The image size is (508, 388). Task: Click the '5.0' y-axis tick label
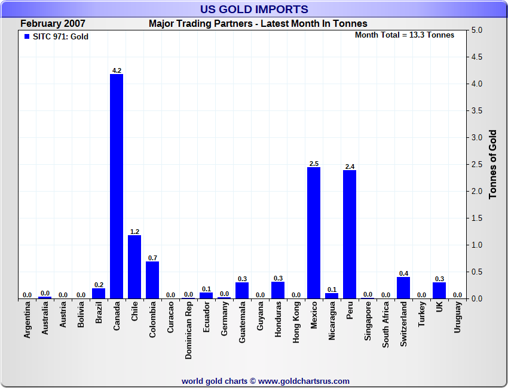[477, 30]
